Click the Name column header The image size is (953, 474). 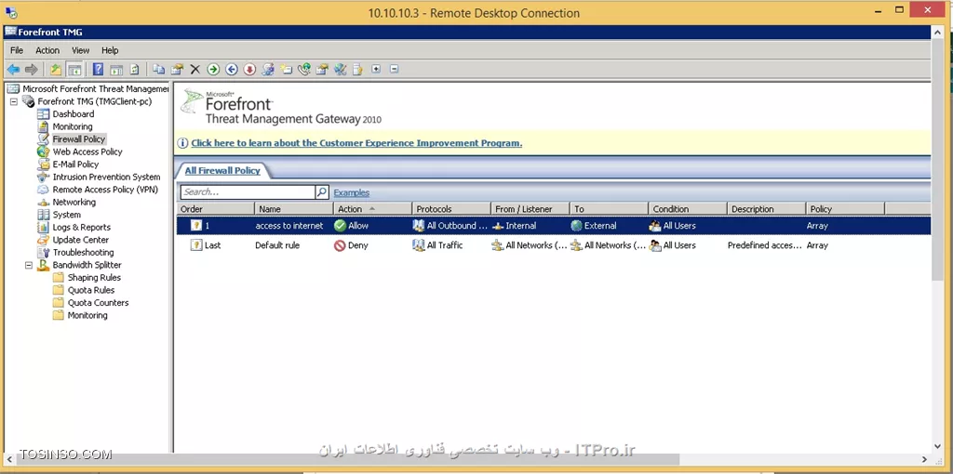click(293, 209)
